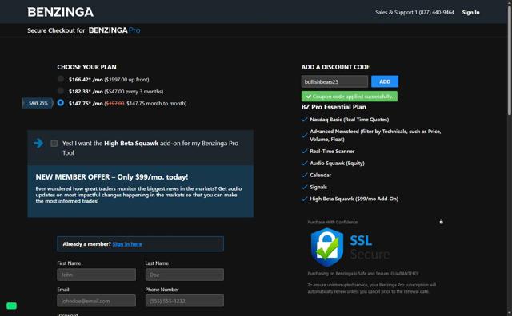This screenshot has height=316, width=512.
Task: Click the Phone Number field
Action: point(185,301)
